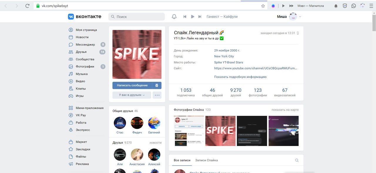Viewport: 376px width, 173px height.
Task: Switch to the 'Записи Спайка' tab
Action: (206, 160)
